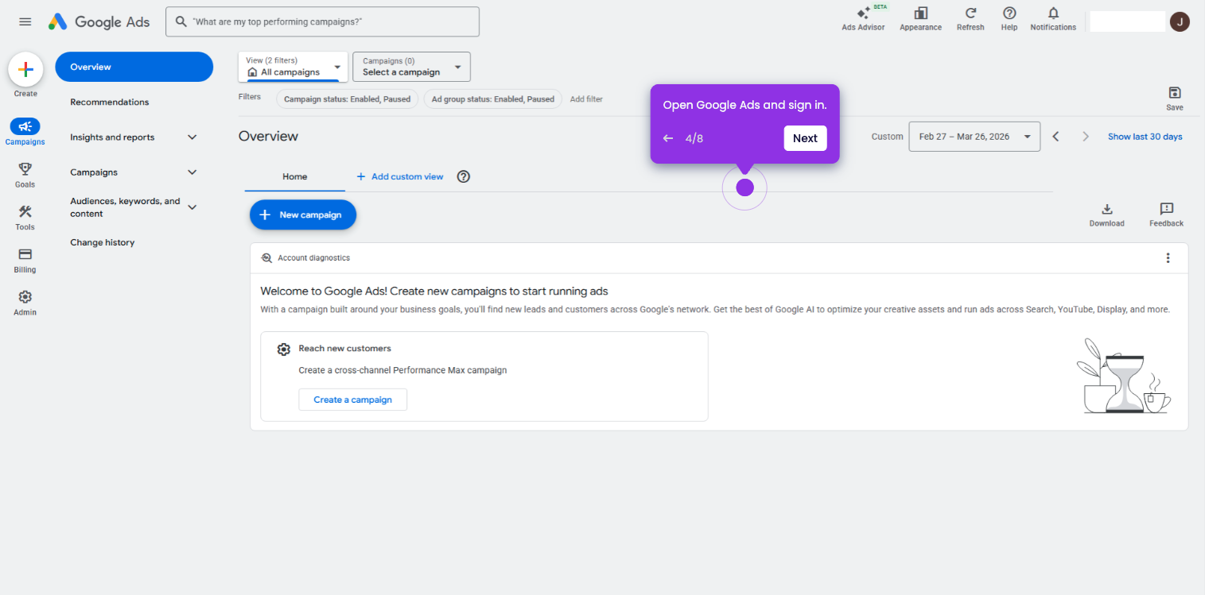Screen dimensions: 1205x595
Task: Open the All campaigns view dropdown
Action: [x=293, y=67]
